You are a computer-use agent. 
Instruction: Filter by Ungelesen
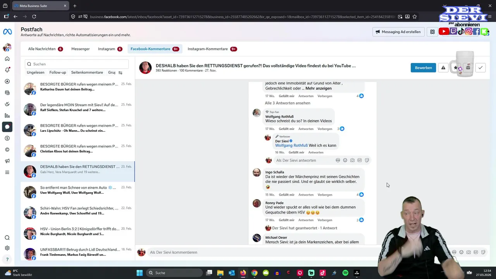[x=36, y=72]
